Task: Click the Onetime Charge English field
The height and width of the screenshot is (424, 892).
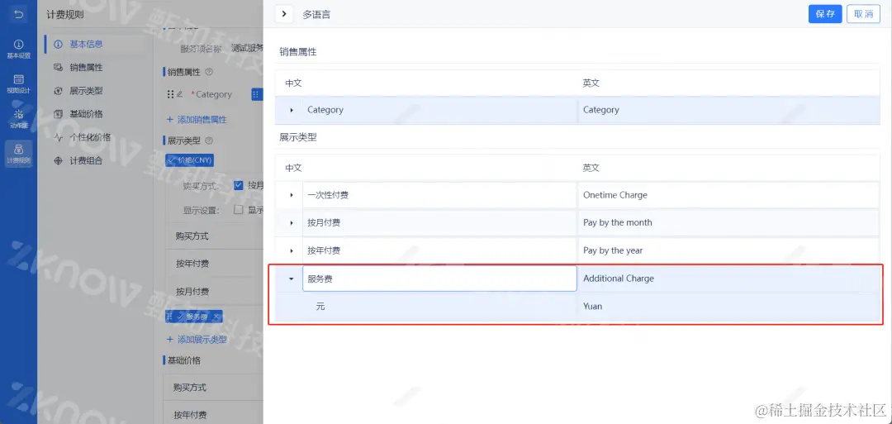Action: pyautogui.click(x=728, y=195)
